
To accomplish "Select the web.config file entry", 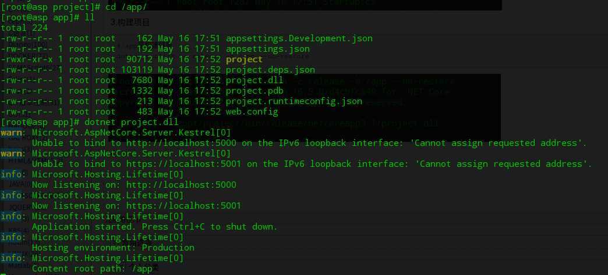I will tap(252, 112).
